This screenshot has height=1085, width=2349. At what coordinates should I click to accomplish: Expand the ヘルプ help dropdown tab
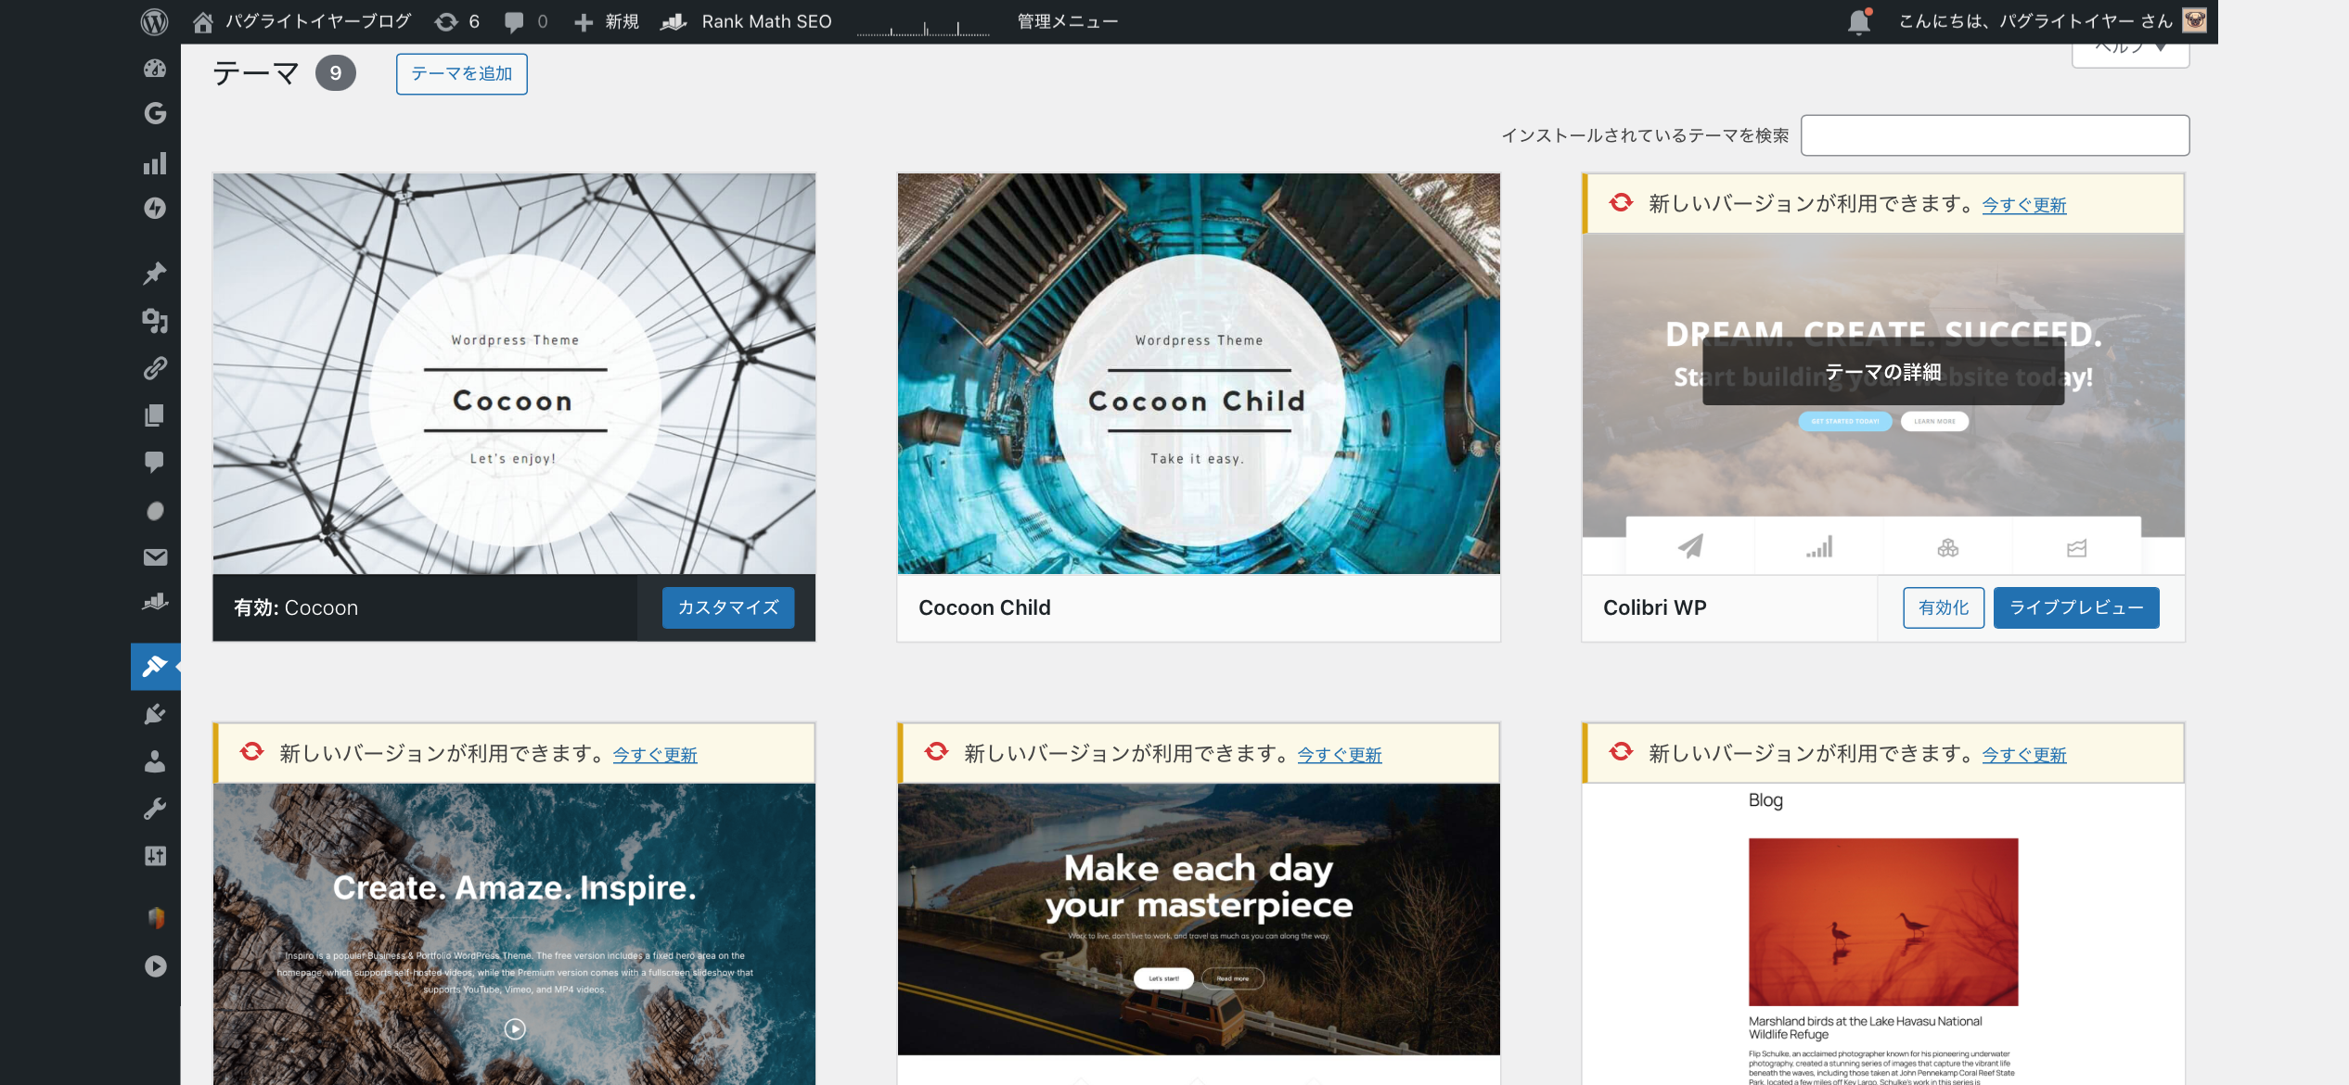point(2130,51)
